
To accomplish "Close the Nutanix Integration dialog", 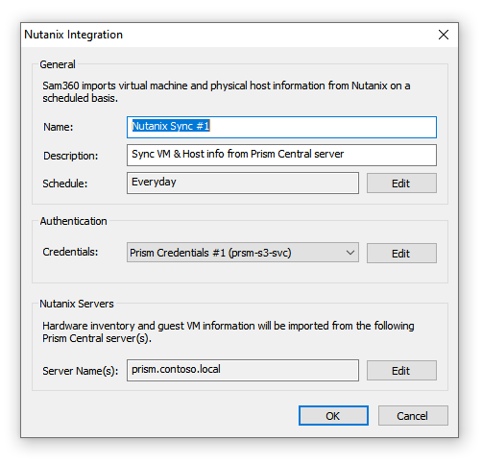I will pyautogui.click(x=444, y=35).
